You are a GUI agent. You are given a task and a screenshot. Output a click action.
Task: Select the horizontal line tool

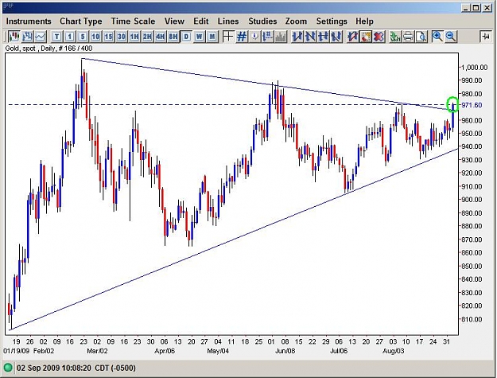(324, 37)
